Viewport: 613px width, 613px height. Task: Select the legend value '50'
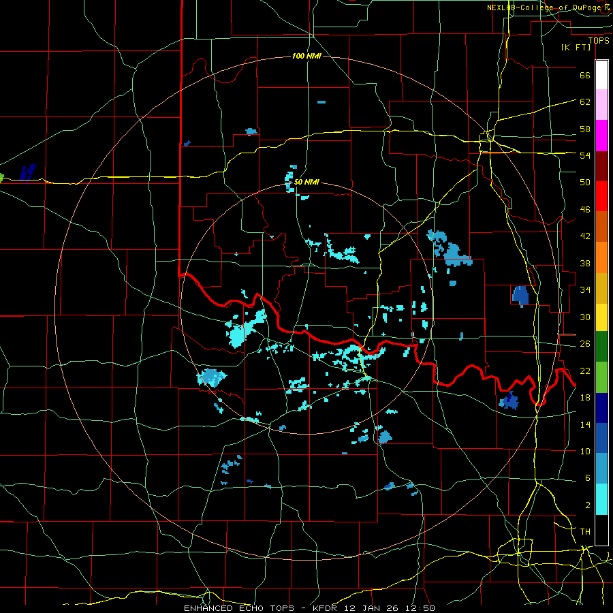pos(585,182)
